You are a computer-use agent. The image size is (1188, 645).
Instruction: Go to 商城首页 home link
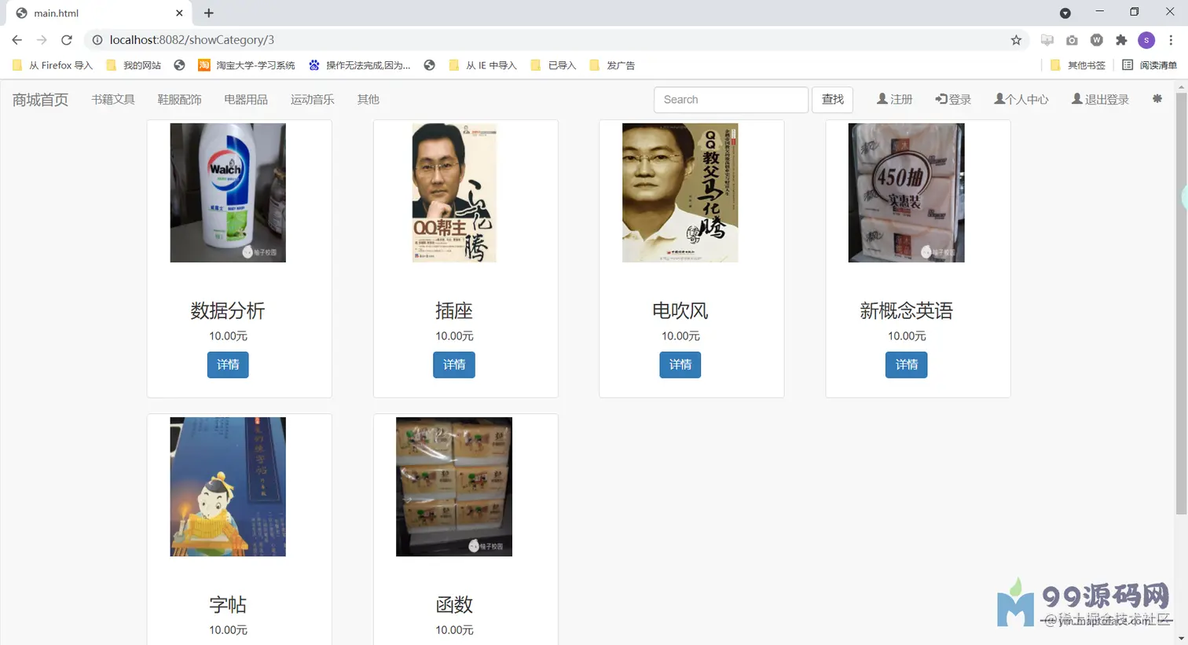point(40,100)
